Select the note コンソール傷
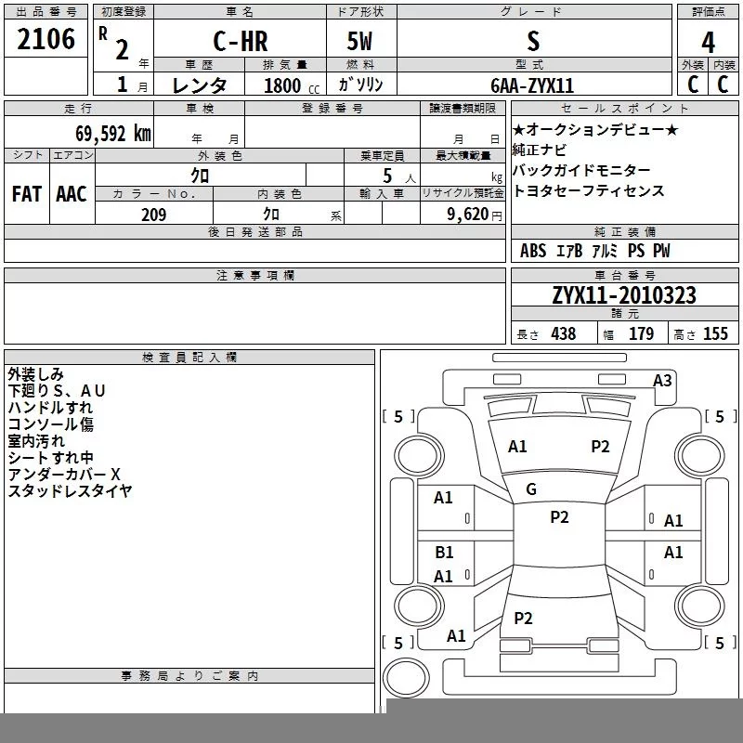The image size is (743, 743). tap(51, 424)
